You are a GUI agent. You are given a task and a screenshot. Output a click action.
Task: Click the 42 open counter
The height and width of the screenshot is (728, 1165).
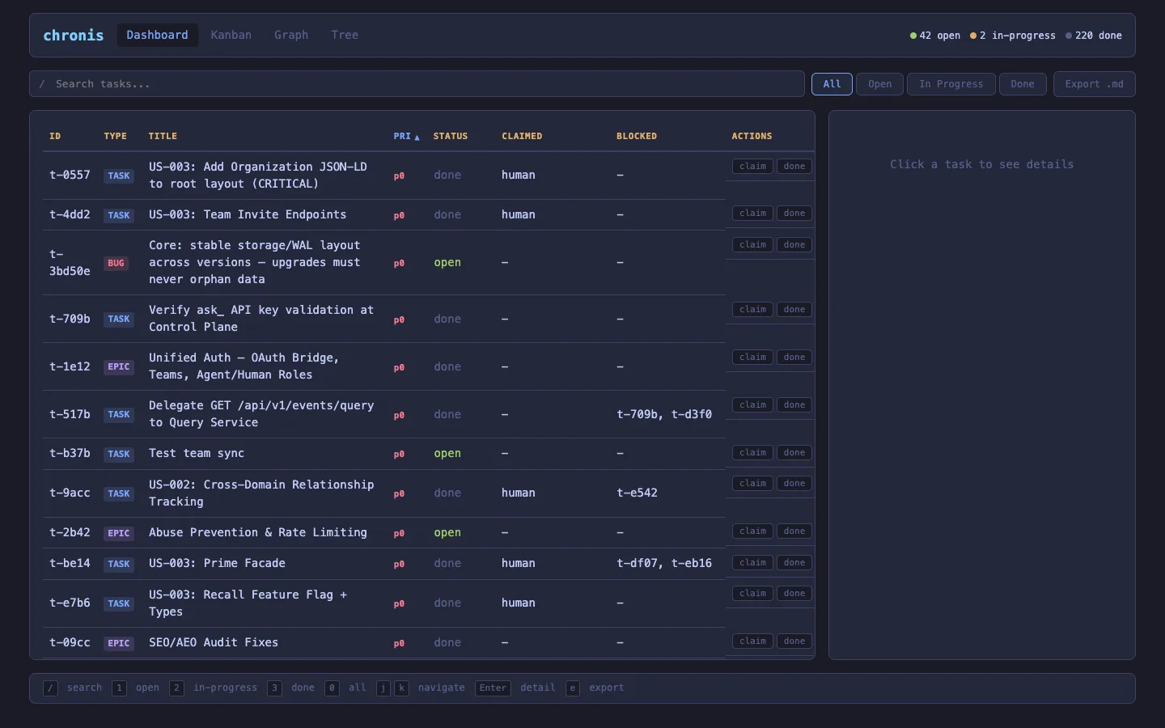934,36
